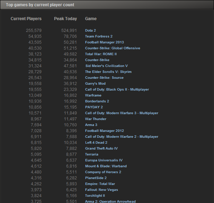214x203 pixels.
Task: Click Europa Universalis IV link
Action: 104,160
